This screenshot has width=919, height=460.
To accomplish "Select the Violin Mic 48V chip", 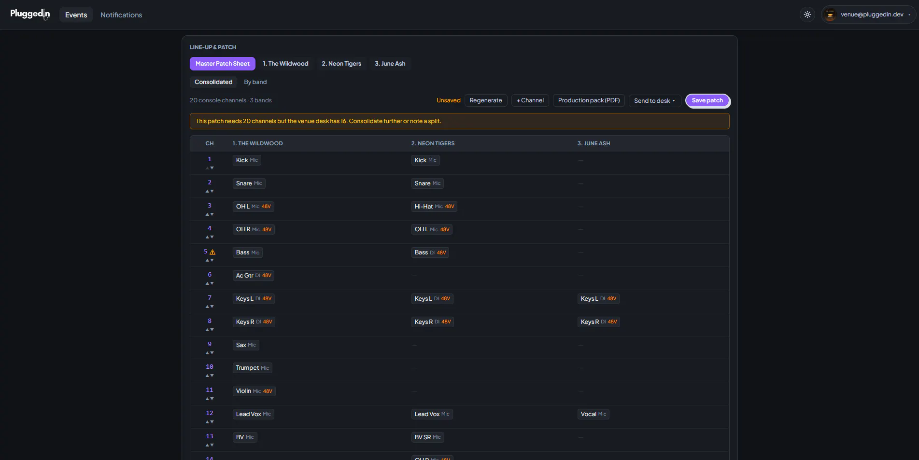I will [x=254, y=391].
